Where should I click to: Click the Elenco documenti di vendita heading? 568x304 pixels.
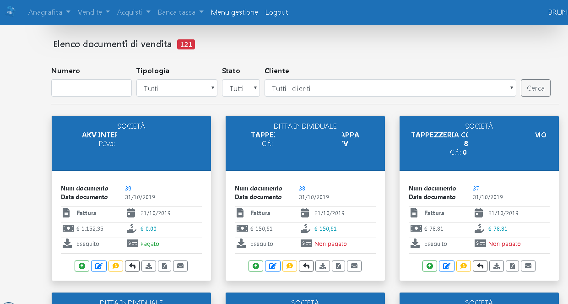point(113,44)
